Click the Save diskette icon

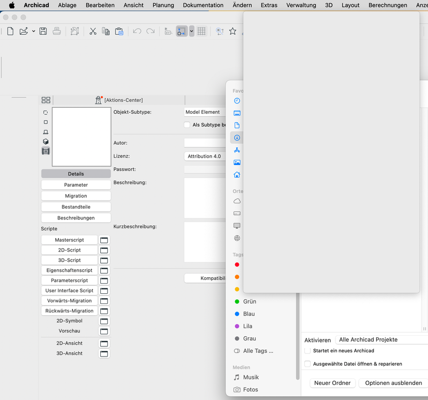[x=43, y=31]
